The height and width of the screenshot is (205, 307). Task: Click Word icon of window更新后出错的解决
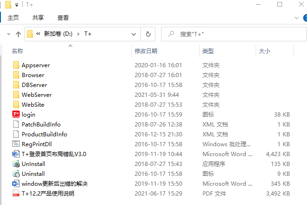[x=16, y=183]
